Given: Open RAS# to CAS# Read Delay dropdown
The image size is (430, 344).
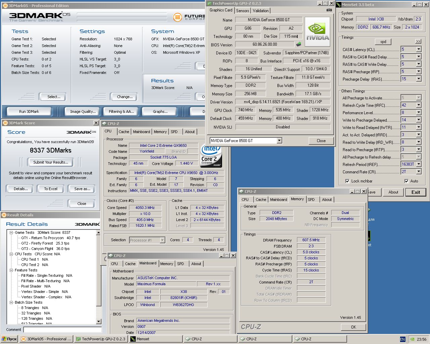Looking at the screenshot, I should tap(419, 57).
